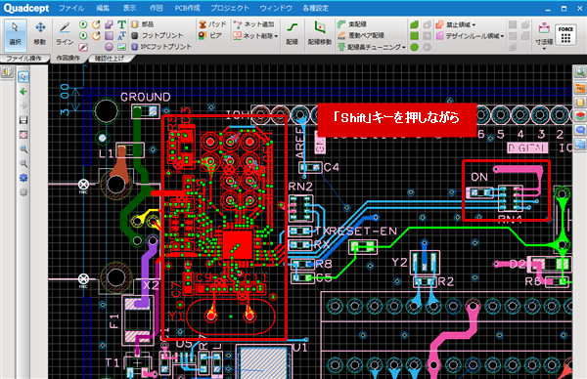Click the red highlighted IC on canvas
The image size is (587, 379).
[238, 244]
